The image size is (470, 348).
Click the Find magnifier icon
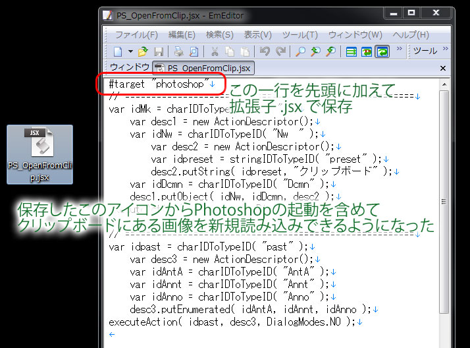tap(300, 51)
